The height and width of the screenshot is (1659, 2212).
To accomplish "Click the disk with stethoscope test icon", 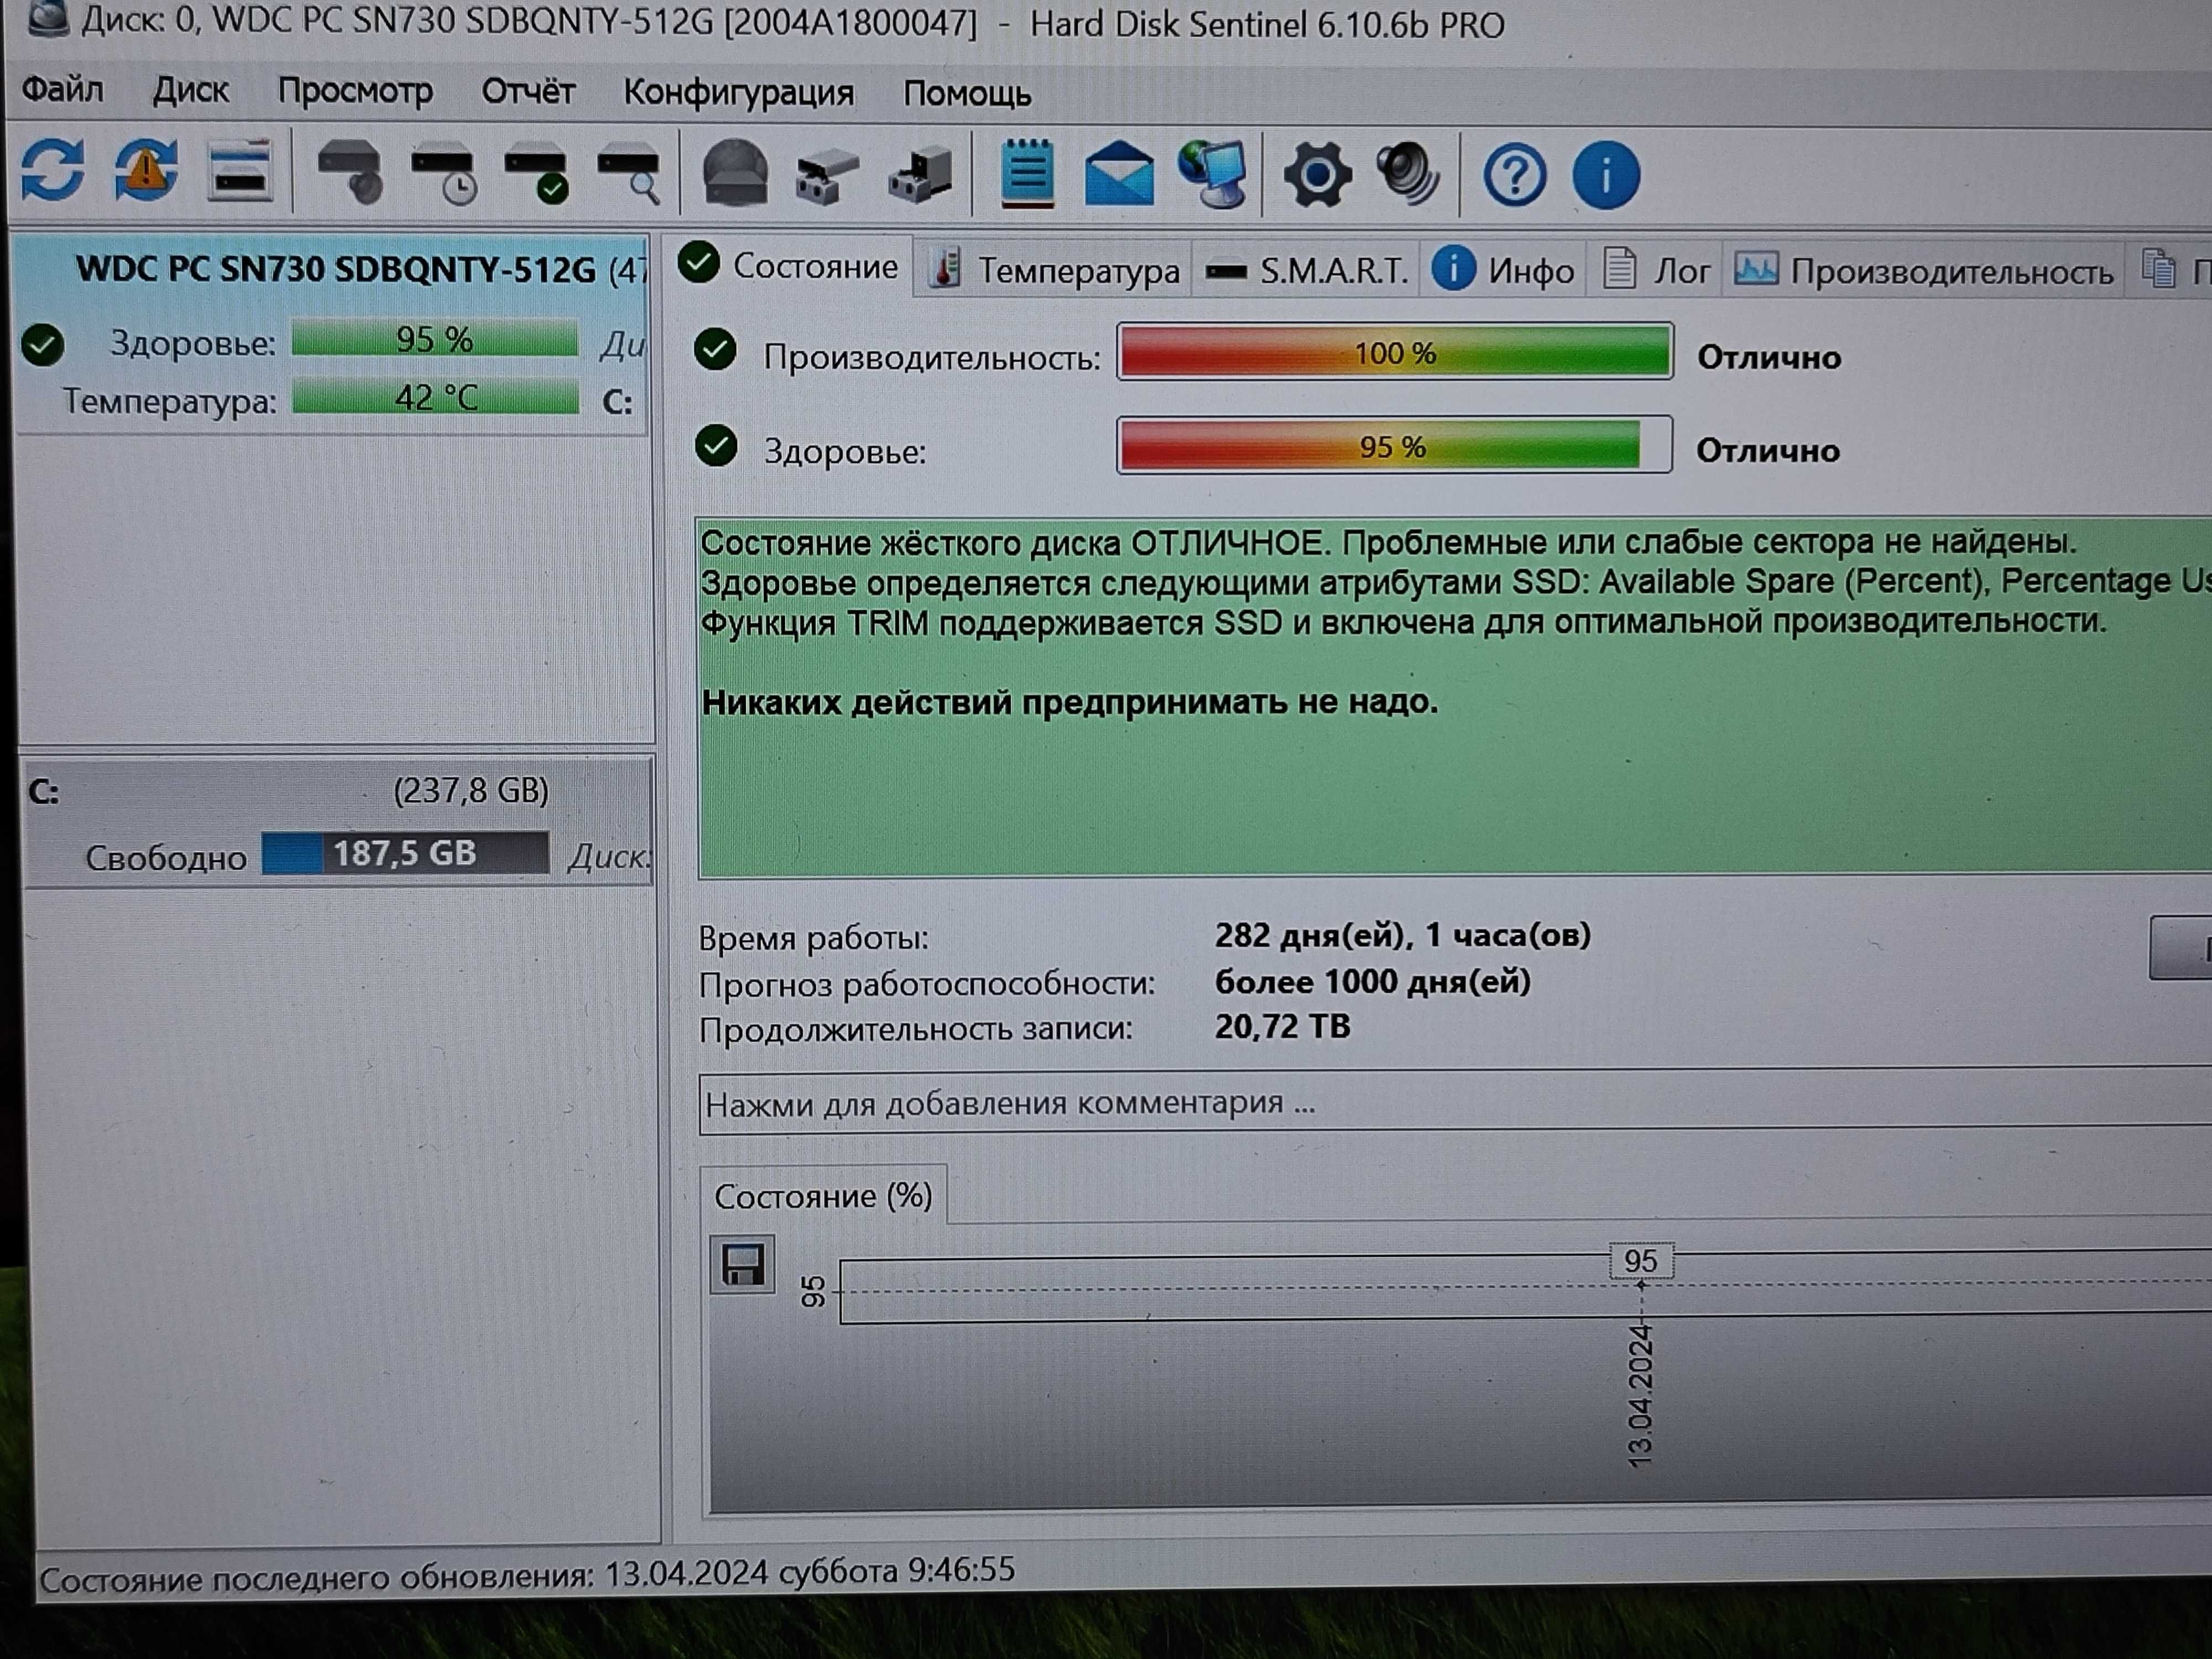I will point(350,173).
